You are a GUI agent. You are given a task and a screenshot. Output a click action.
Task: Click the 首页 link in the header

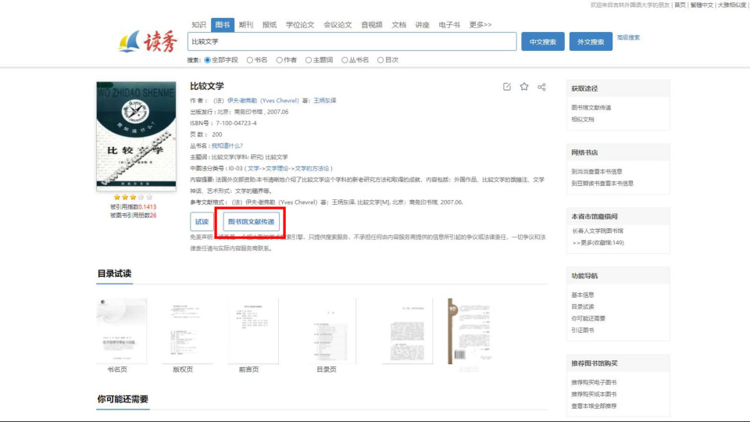[x=680, y=5]
